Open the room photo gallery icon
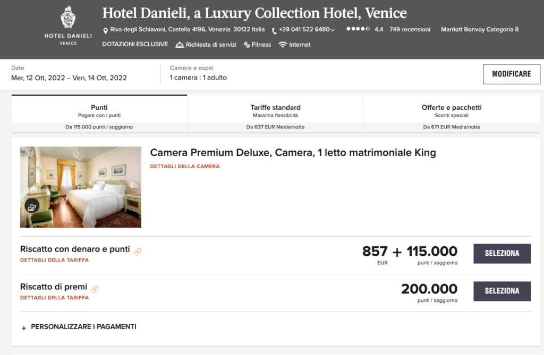This screenshot has width=544, height=355. (x=32, y=207)
